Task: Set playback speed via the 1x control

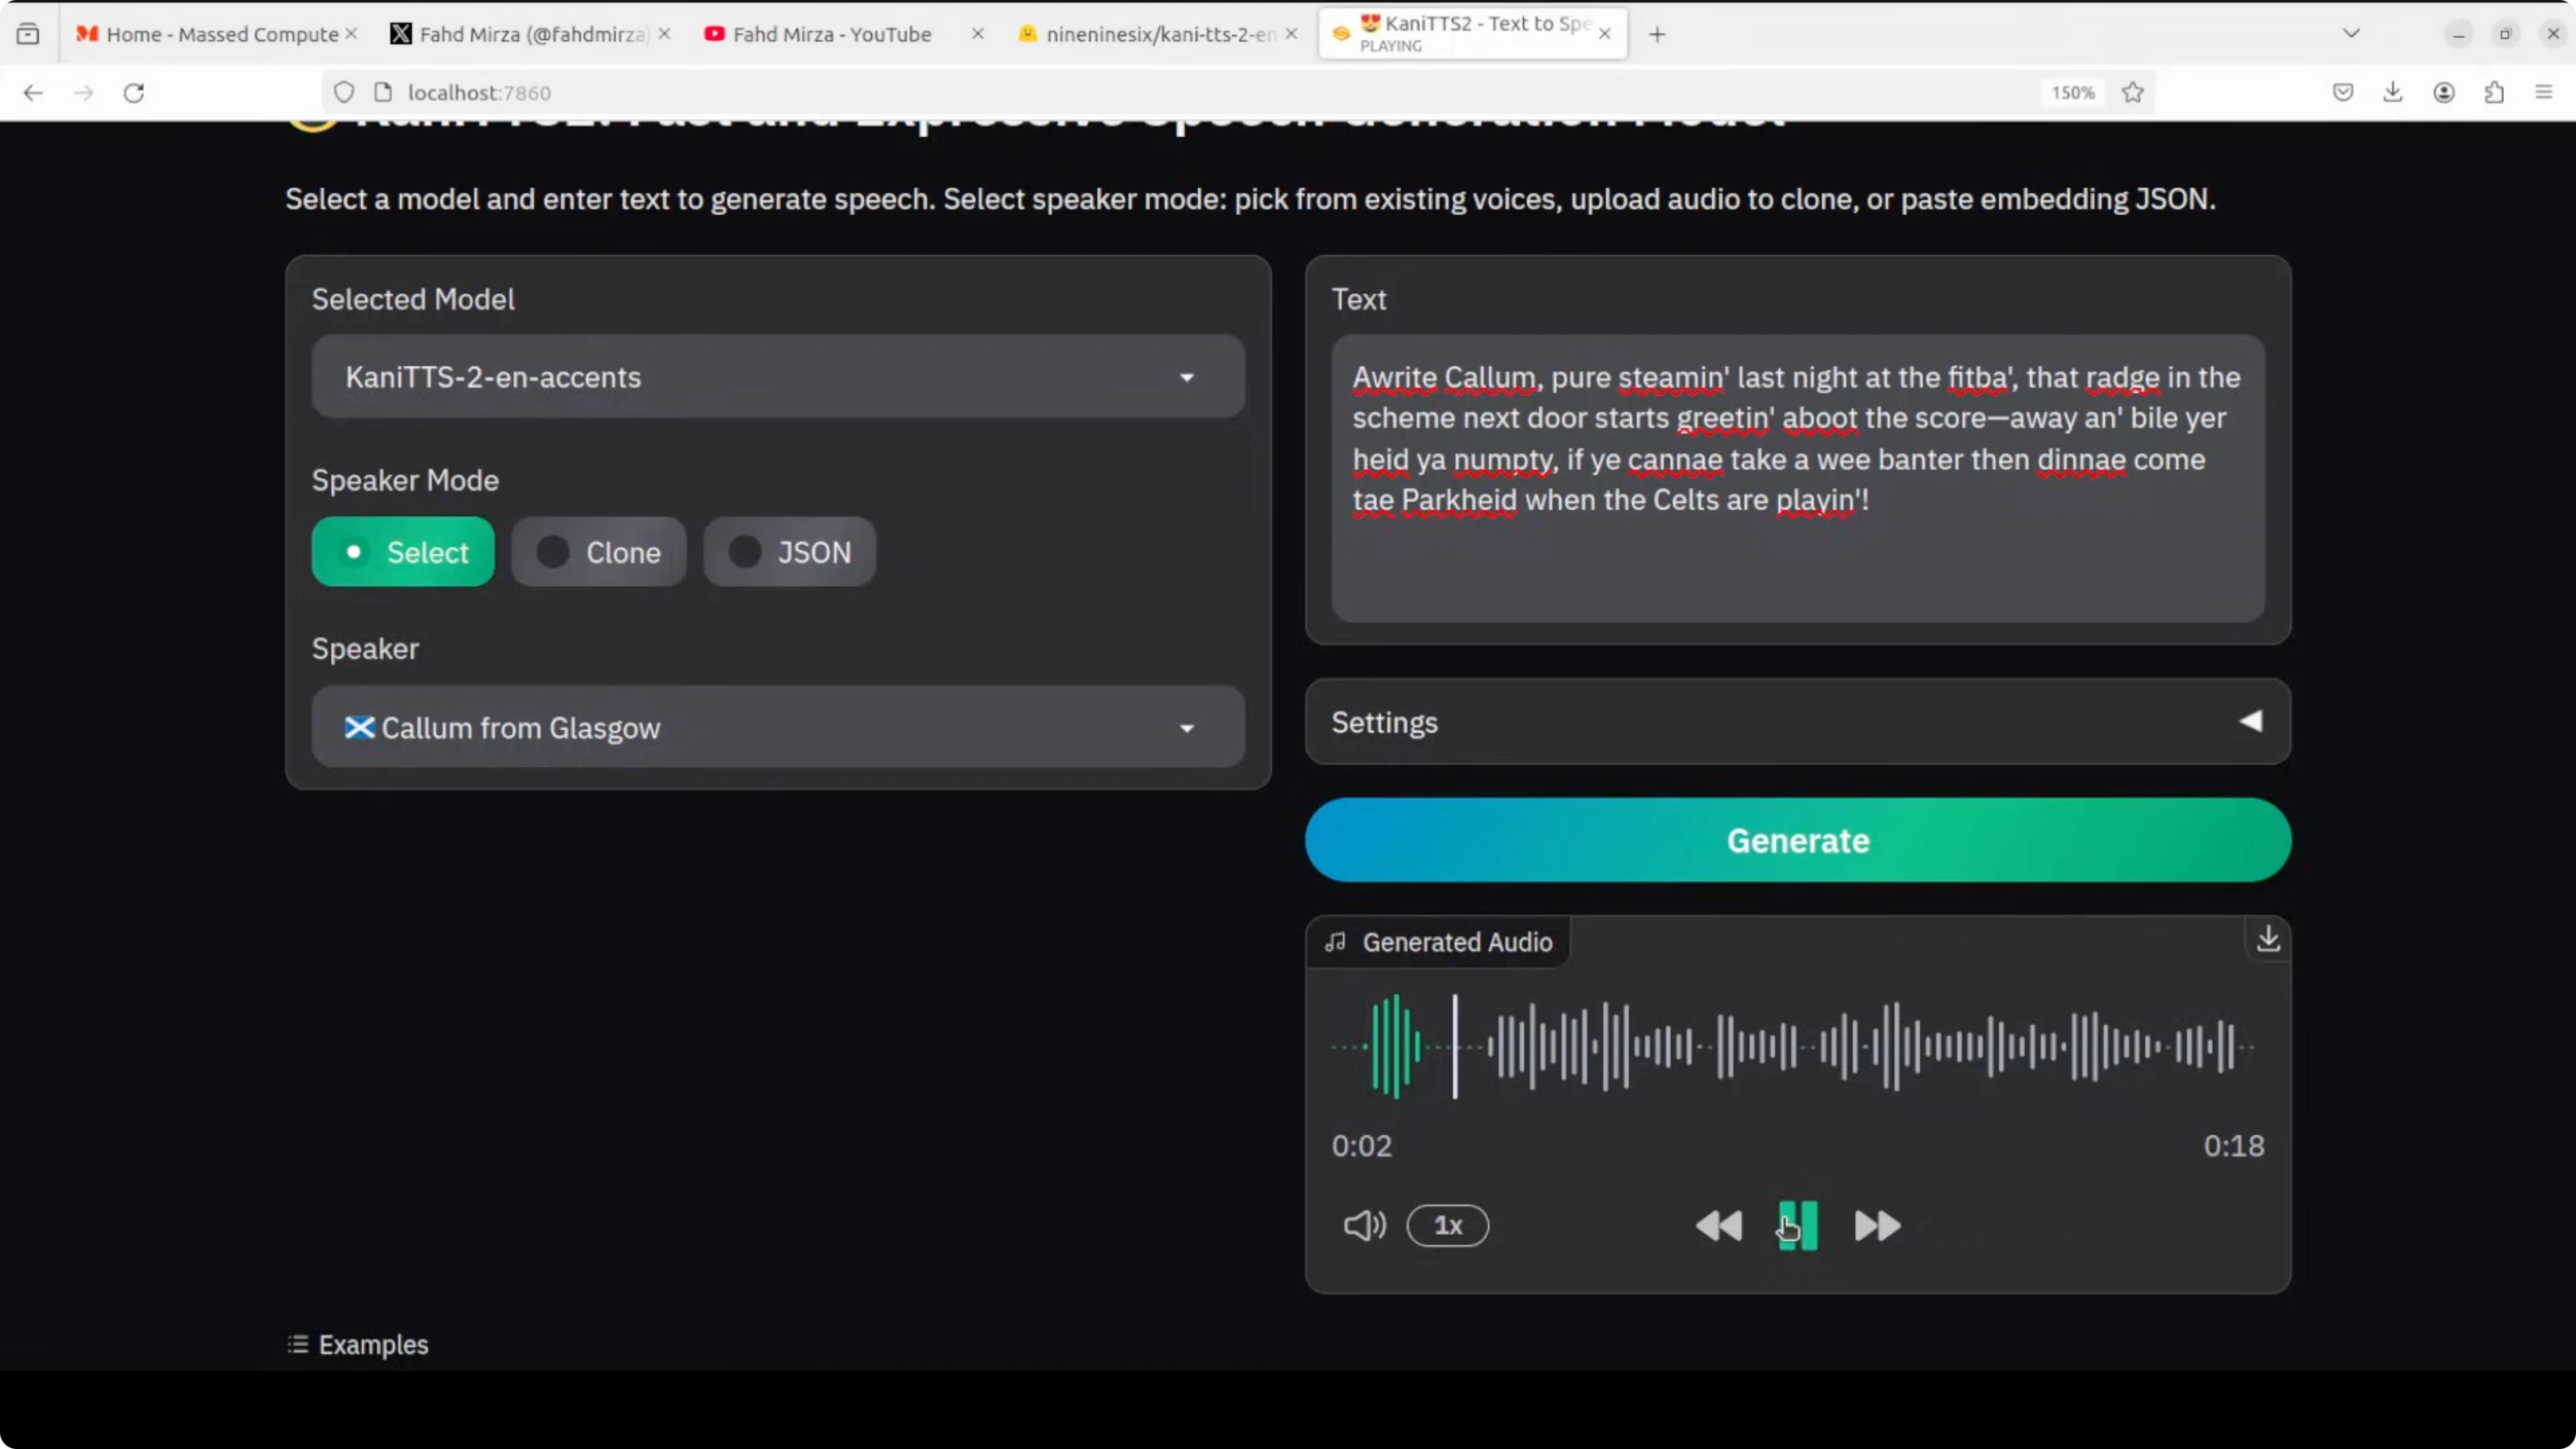Action: click(1448, 1226)
